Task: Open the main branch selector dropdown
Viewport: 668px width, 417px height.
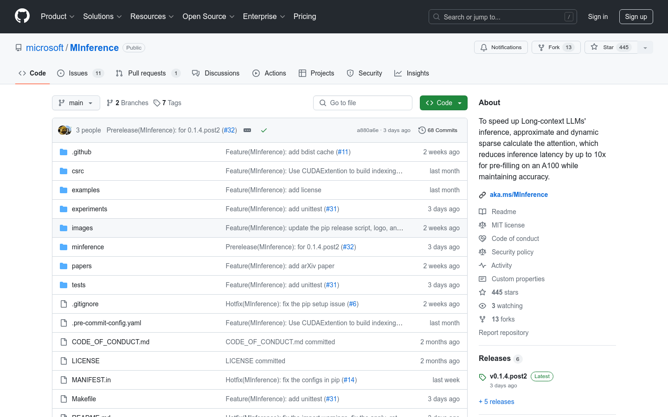Action: [x=76, y=103]
